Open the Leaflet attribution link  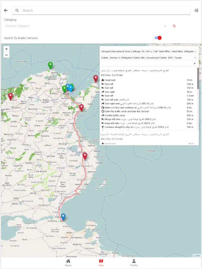tap(197, 256)
